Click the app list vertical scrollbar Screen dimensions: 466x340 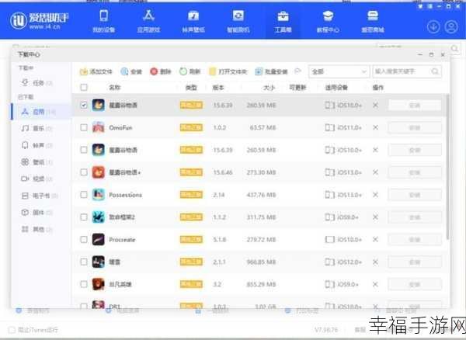coord(447,166)
